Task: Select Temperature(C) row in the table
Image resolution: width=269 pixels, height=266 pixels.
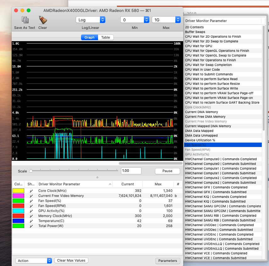Action: click(x=97, y=221)
